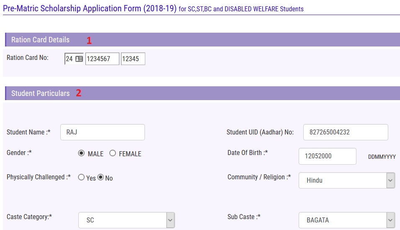The width and height of the screenshot is (400, 230).
Task: Open the Sub Caste dropdown
Action: [x=347, y=220]
